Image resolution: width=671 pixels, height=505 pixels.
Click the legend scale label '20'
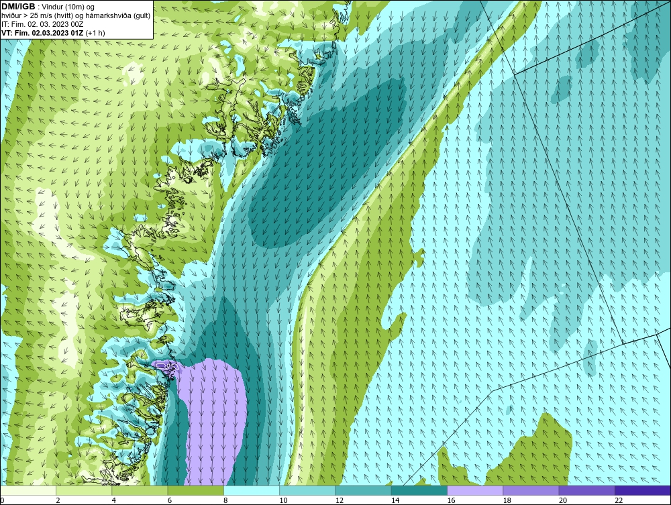click(x=563, y=501)
